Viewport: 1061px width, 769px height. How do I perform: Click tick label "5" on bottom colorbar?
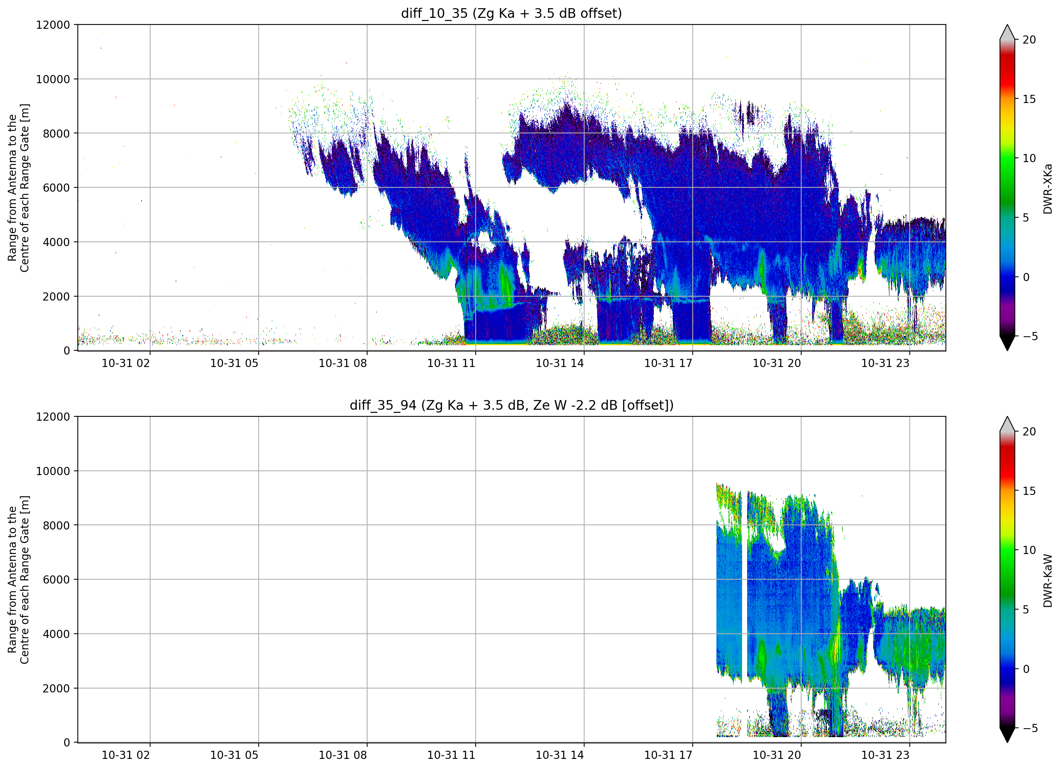[1026, 610]
